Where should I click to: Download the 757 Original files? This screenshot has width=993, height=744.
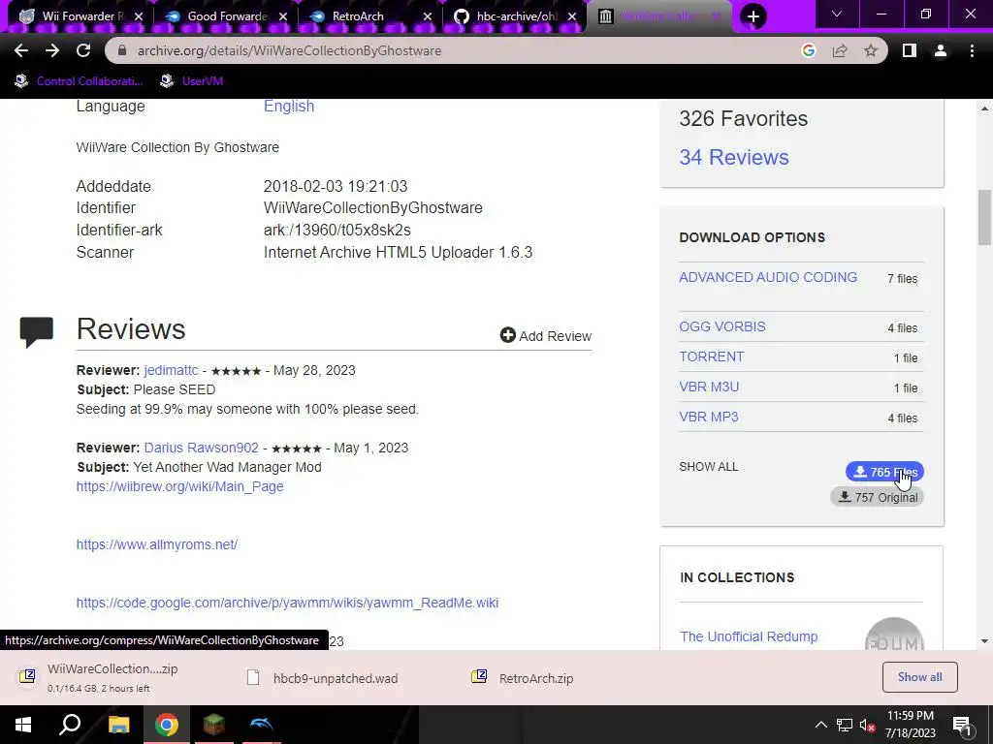[877, 497]
